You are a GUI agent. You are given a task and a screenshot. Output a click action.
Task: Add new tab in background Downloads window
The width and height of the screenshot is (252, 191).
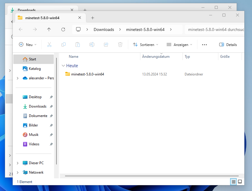(85, 10)
